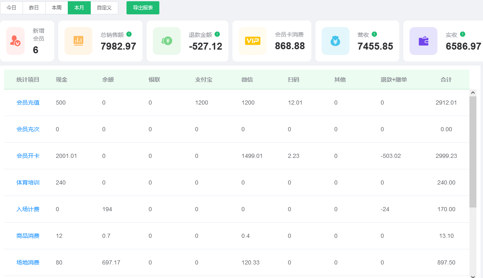Click the total sales chart icon
Image resolution: width=483 pixels, height=278 pixels.
tap(78, 41)
